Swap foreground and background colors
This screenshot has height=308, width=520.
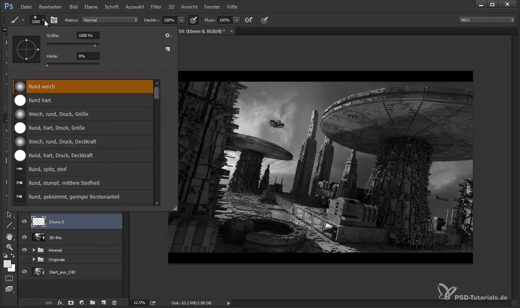point(13,256)
